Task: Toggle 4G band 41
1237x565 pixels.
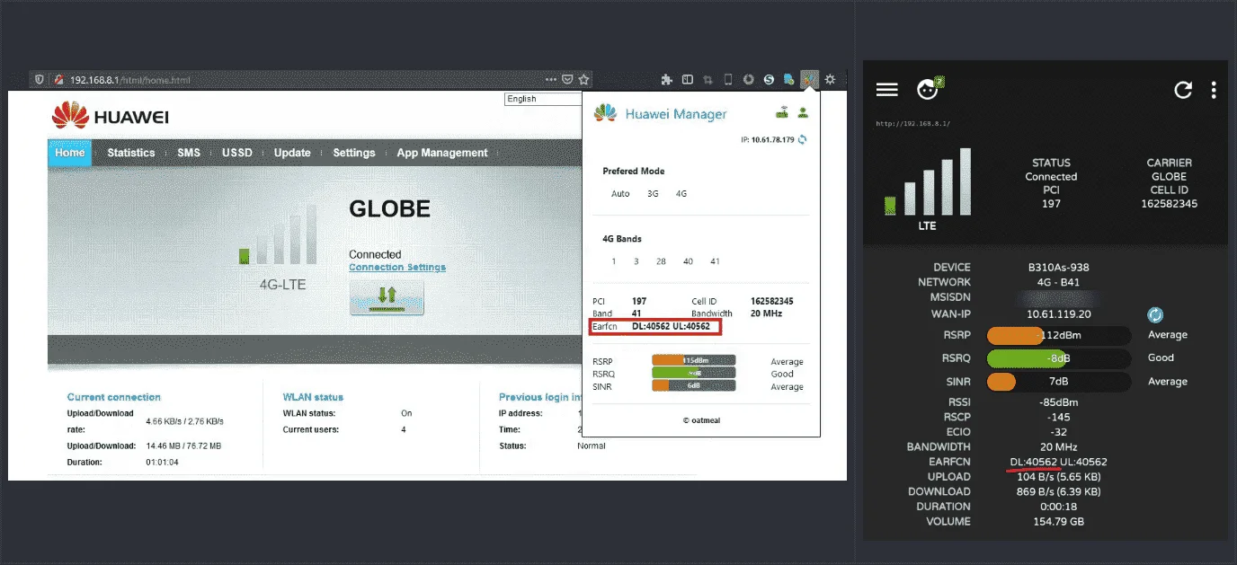Action: [x=715, y=261]
